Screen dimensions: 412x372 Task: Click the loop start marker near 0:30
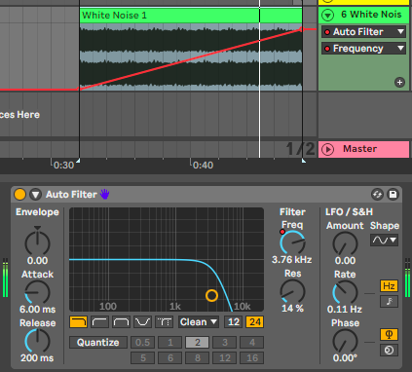[x=78, y=161]
